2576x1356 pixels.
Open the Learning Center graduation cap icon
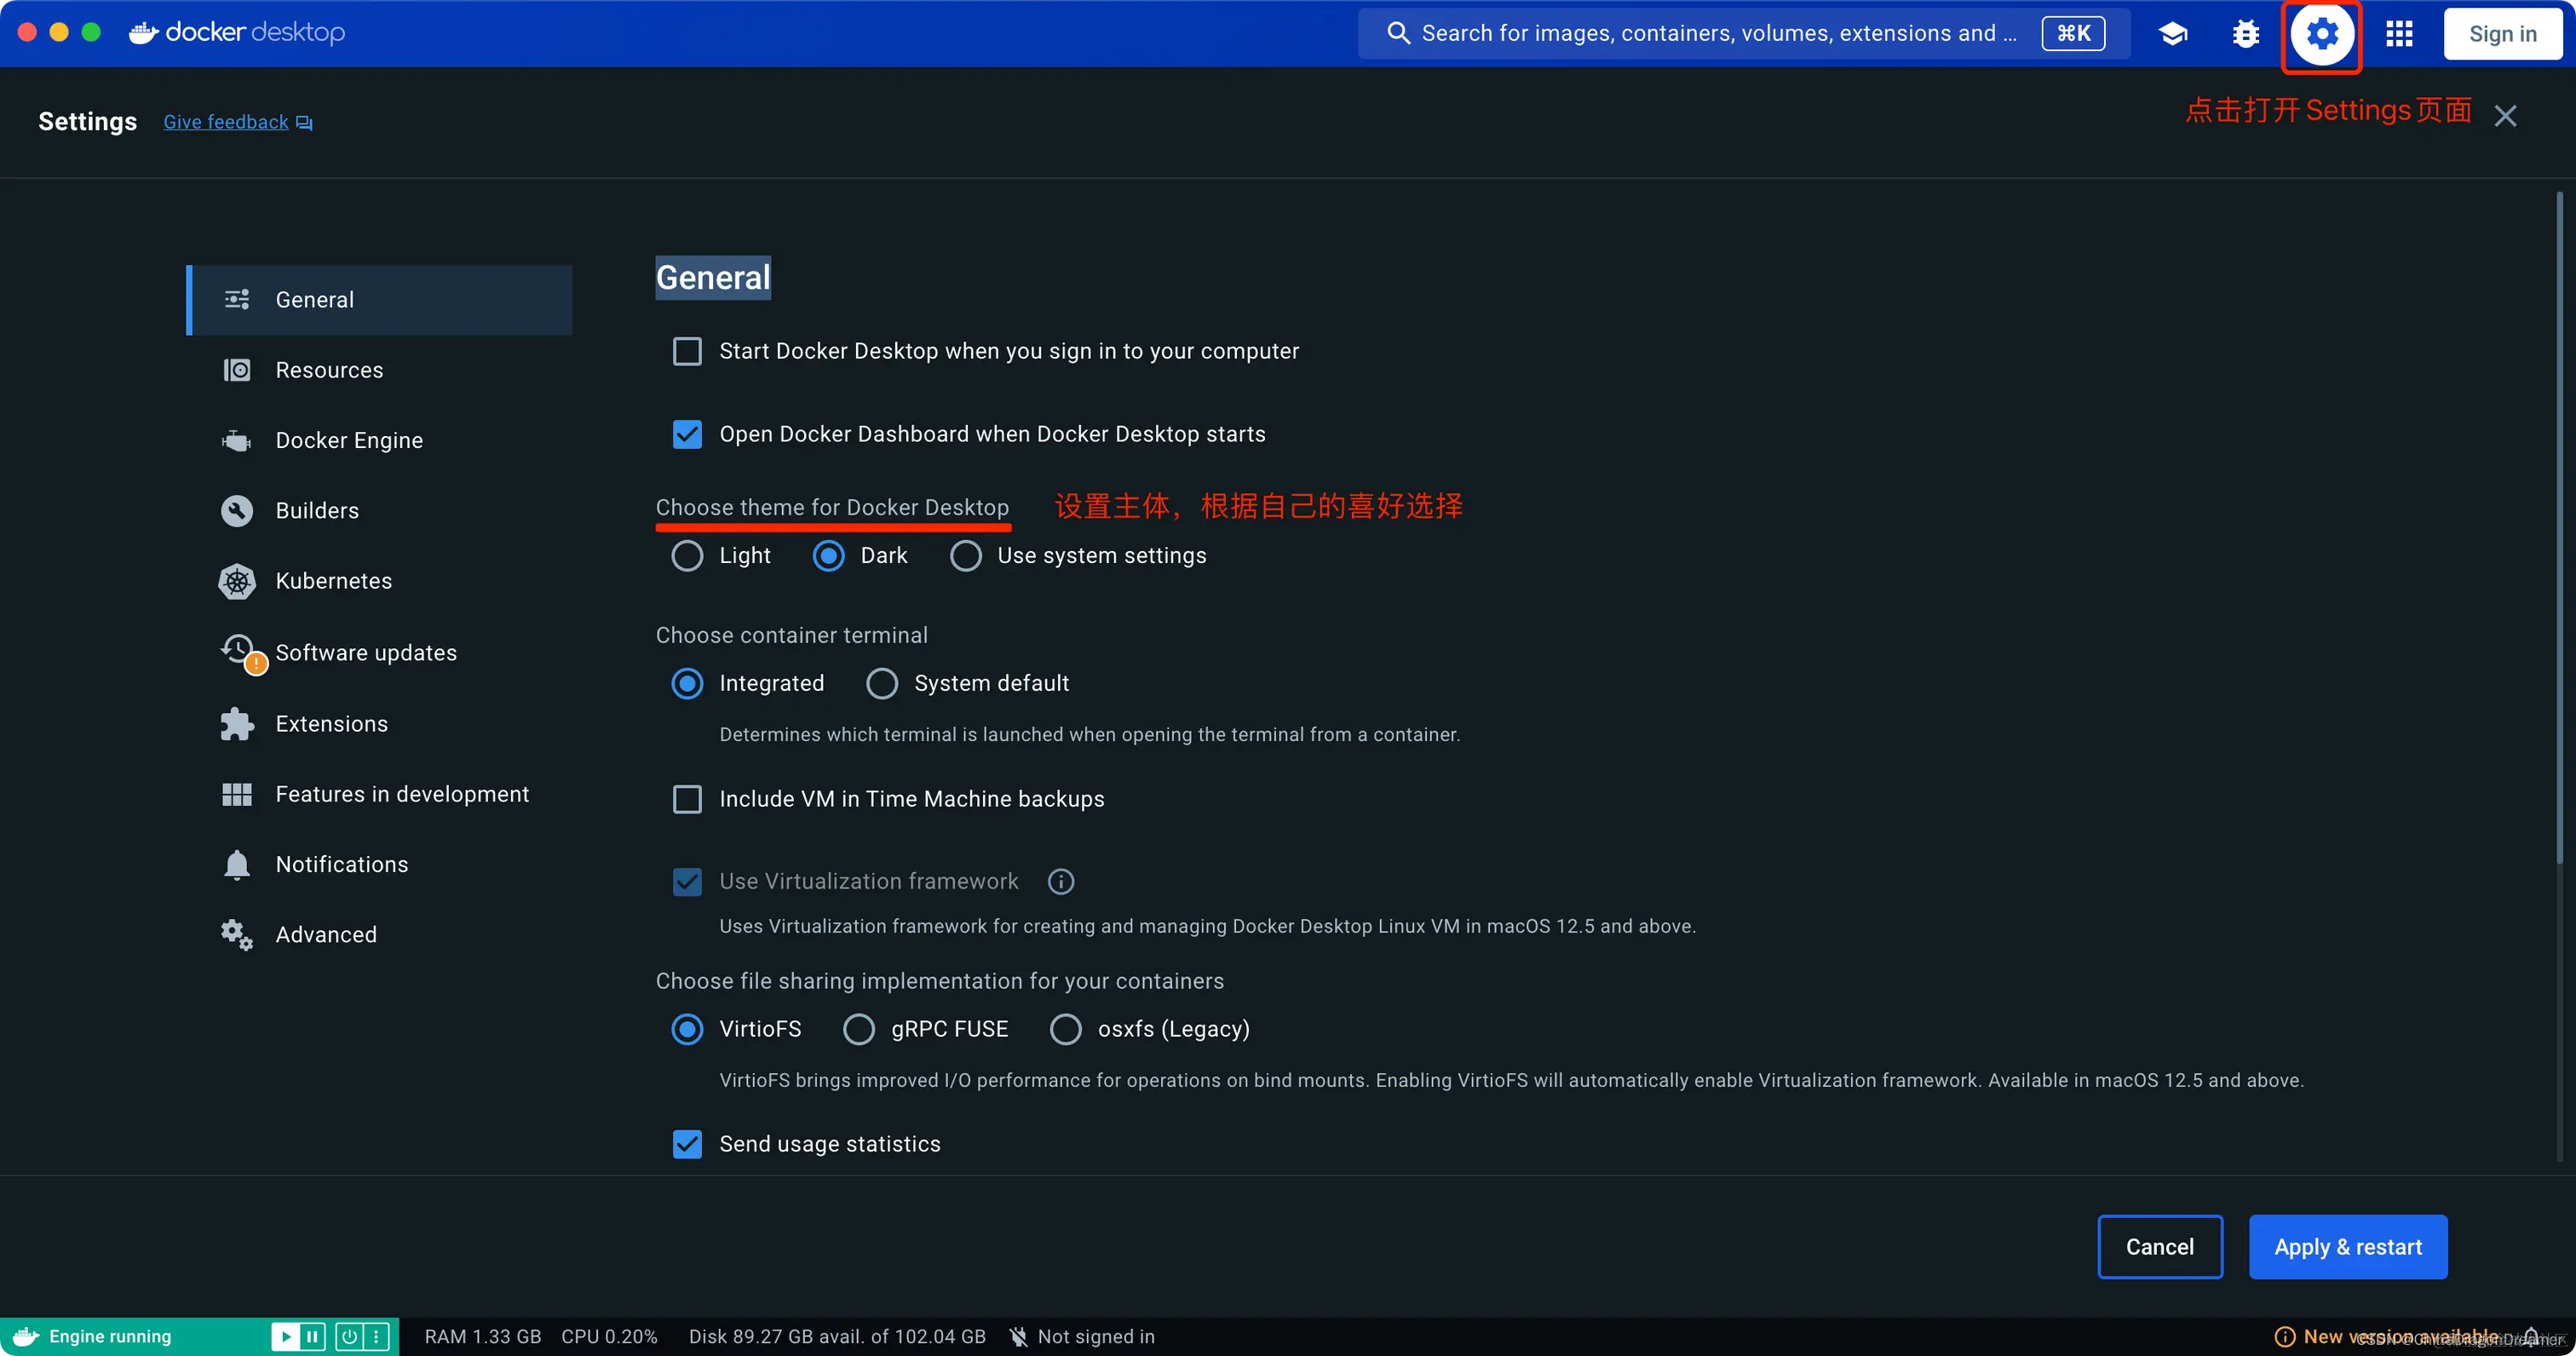coord(2172,34)
